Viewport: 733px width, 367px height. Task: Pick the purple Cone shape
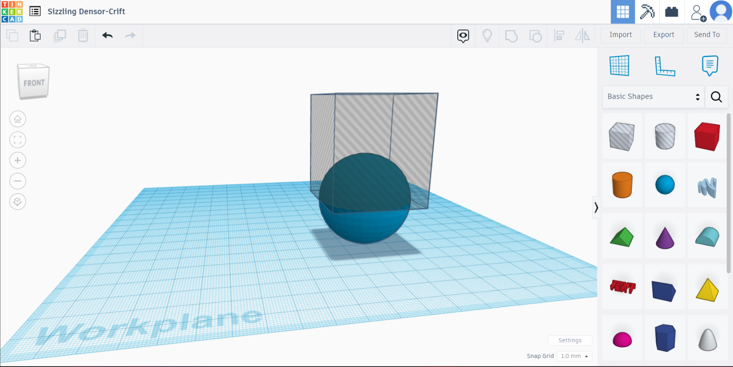665,238
